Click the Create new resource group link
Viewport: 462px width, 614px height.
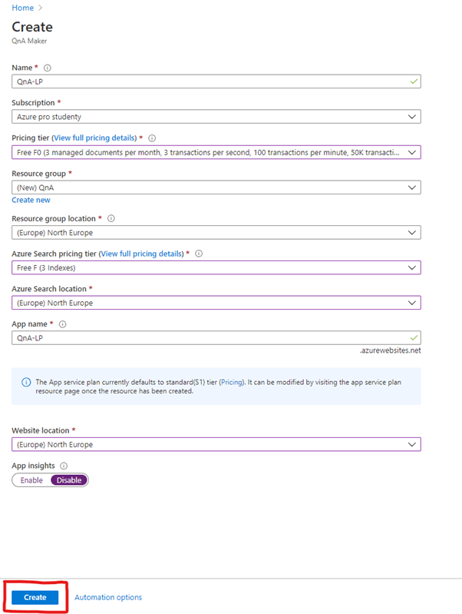(31, 200)
